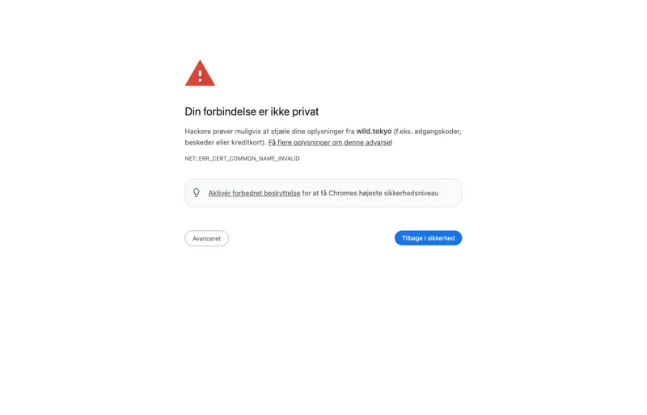Click the NET::ERR_CERT_COMMON_NAME_INVALID error code
This screenshot has width=647, height=415.
click(242, 158)
